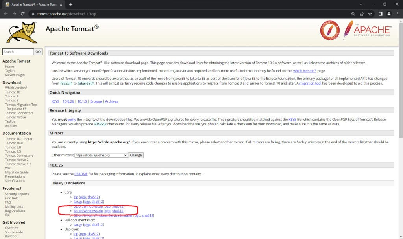Click the address bar URL
Image resolution: width=403 pixels, height=239 pixels.
click(67, 14)
